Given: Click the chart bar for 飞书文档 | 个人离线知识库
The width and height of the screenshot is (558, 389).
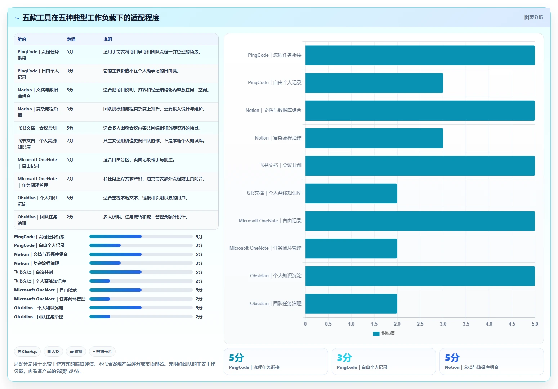Looking at the screenshot, I should (351, 193).
